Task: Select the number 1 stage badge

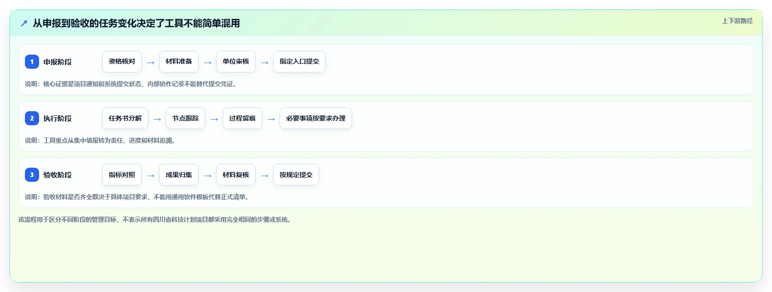Action: coord(32,62)
